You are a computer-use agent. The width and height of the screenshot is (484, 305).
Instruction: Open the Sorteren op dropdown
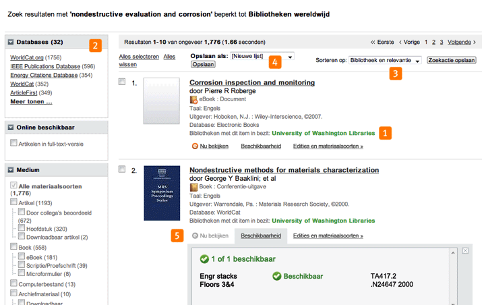(418, 61)
